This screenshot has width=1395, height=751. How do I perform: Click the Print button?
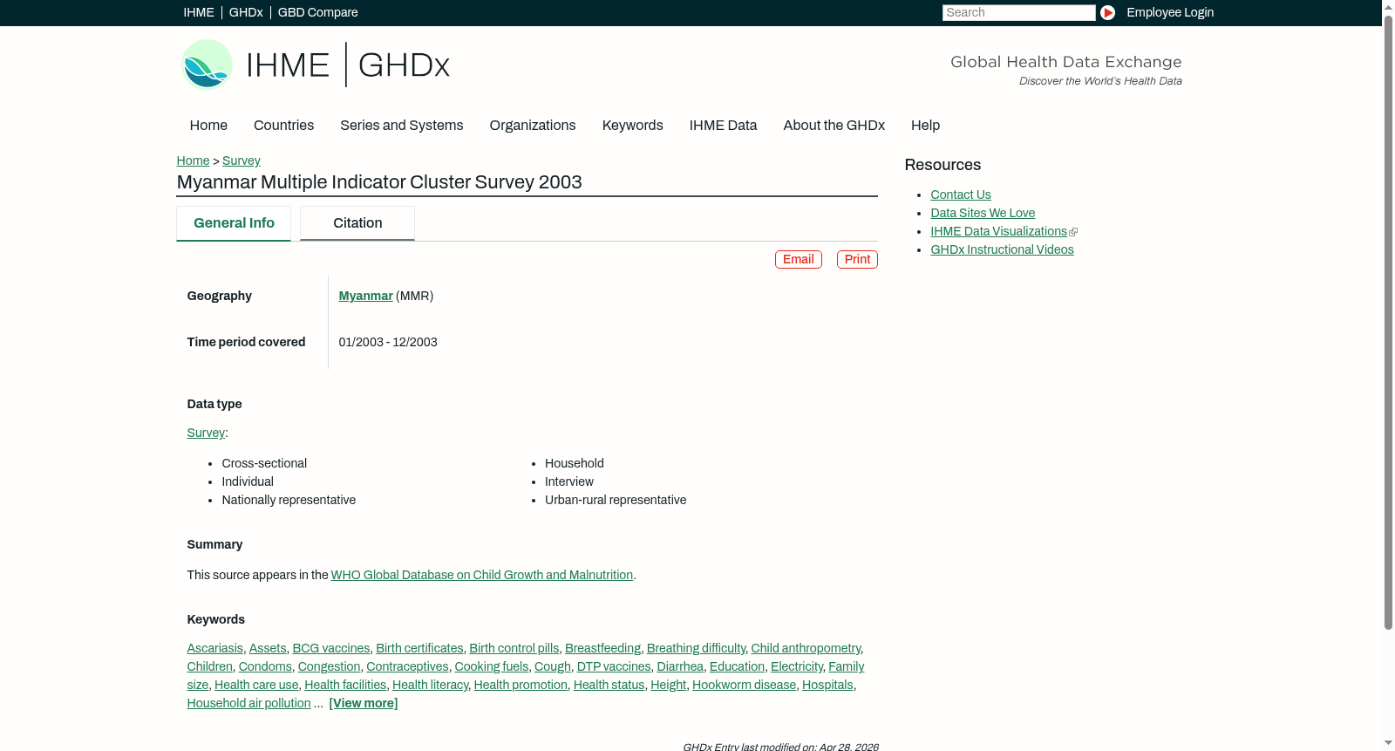click(x=857, y=259)
